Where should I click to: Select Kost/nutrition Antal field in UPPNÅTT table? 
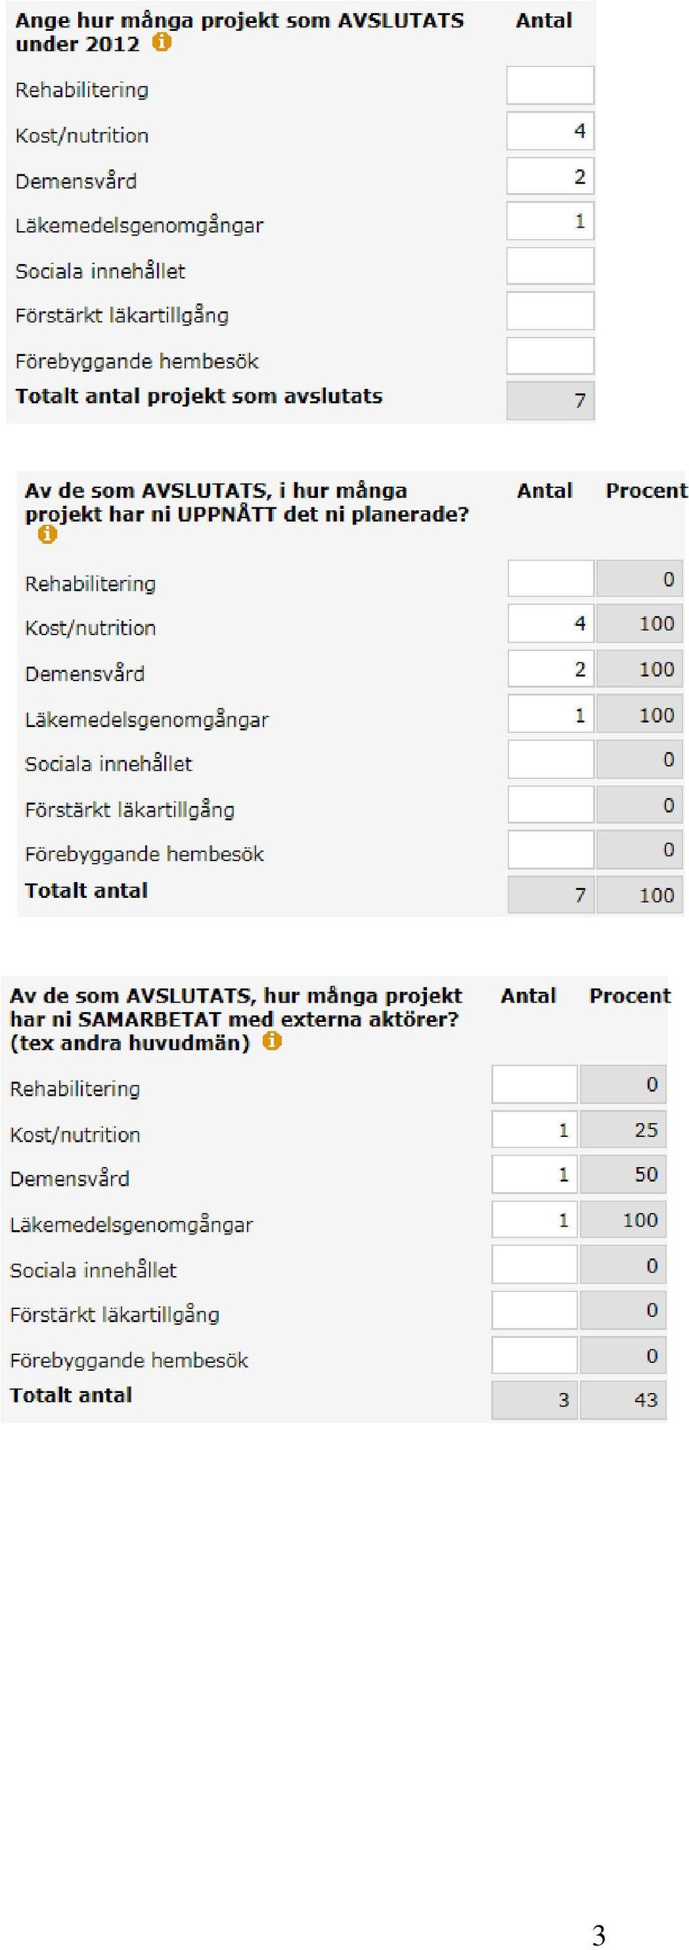pyautogui.click(x=551, y=623)
